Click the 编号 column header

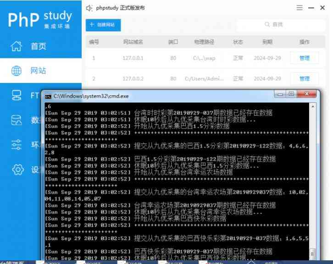pyautogui.click(x=94, y=42)
